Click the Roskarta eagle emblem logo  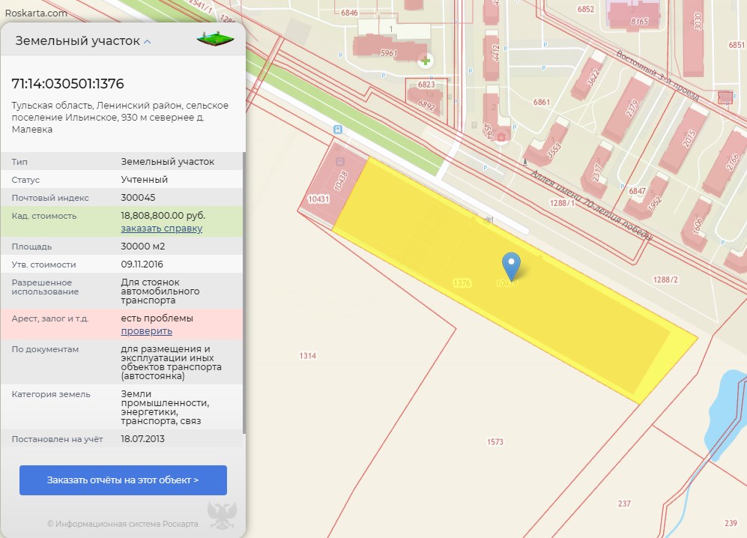(x=221, y=517)
